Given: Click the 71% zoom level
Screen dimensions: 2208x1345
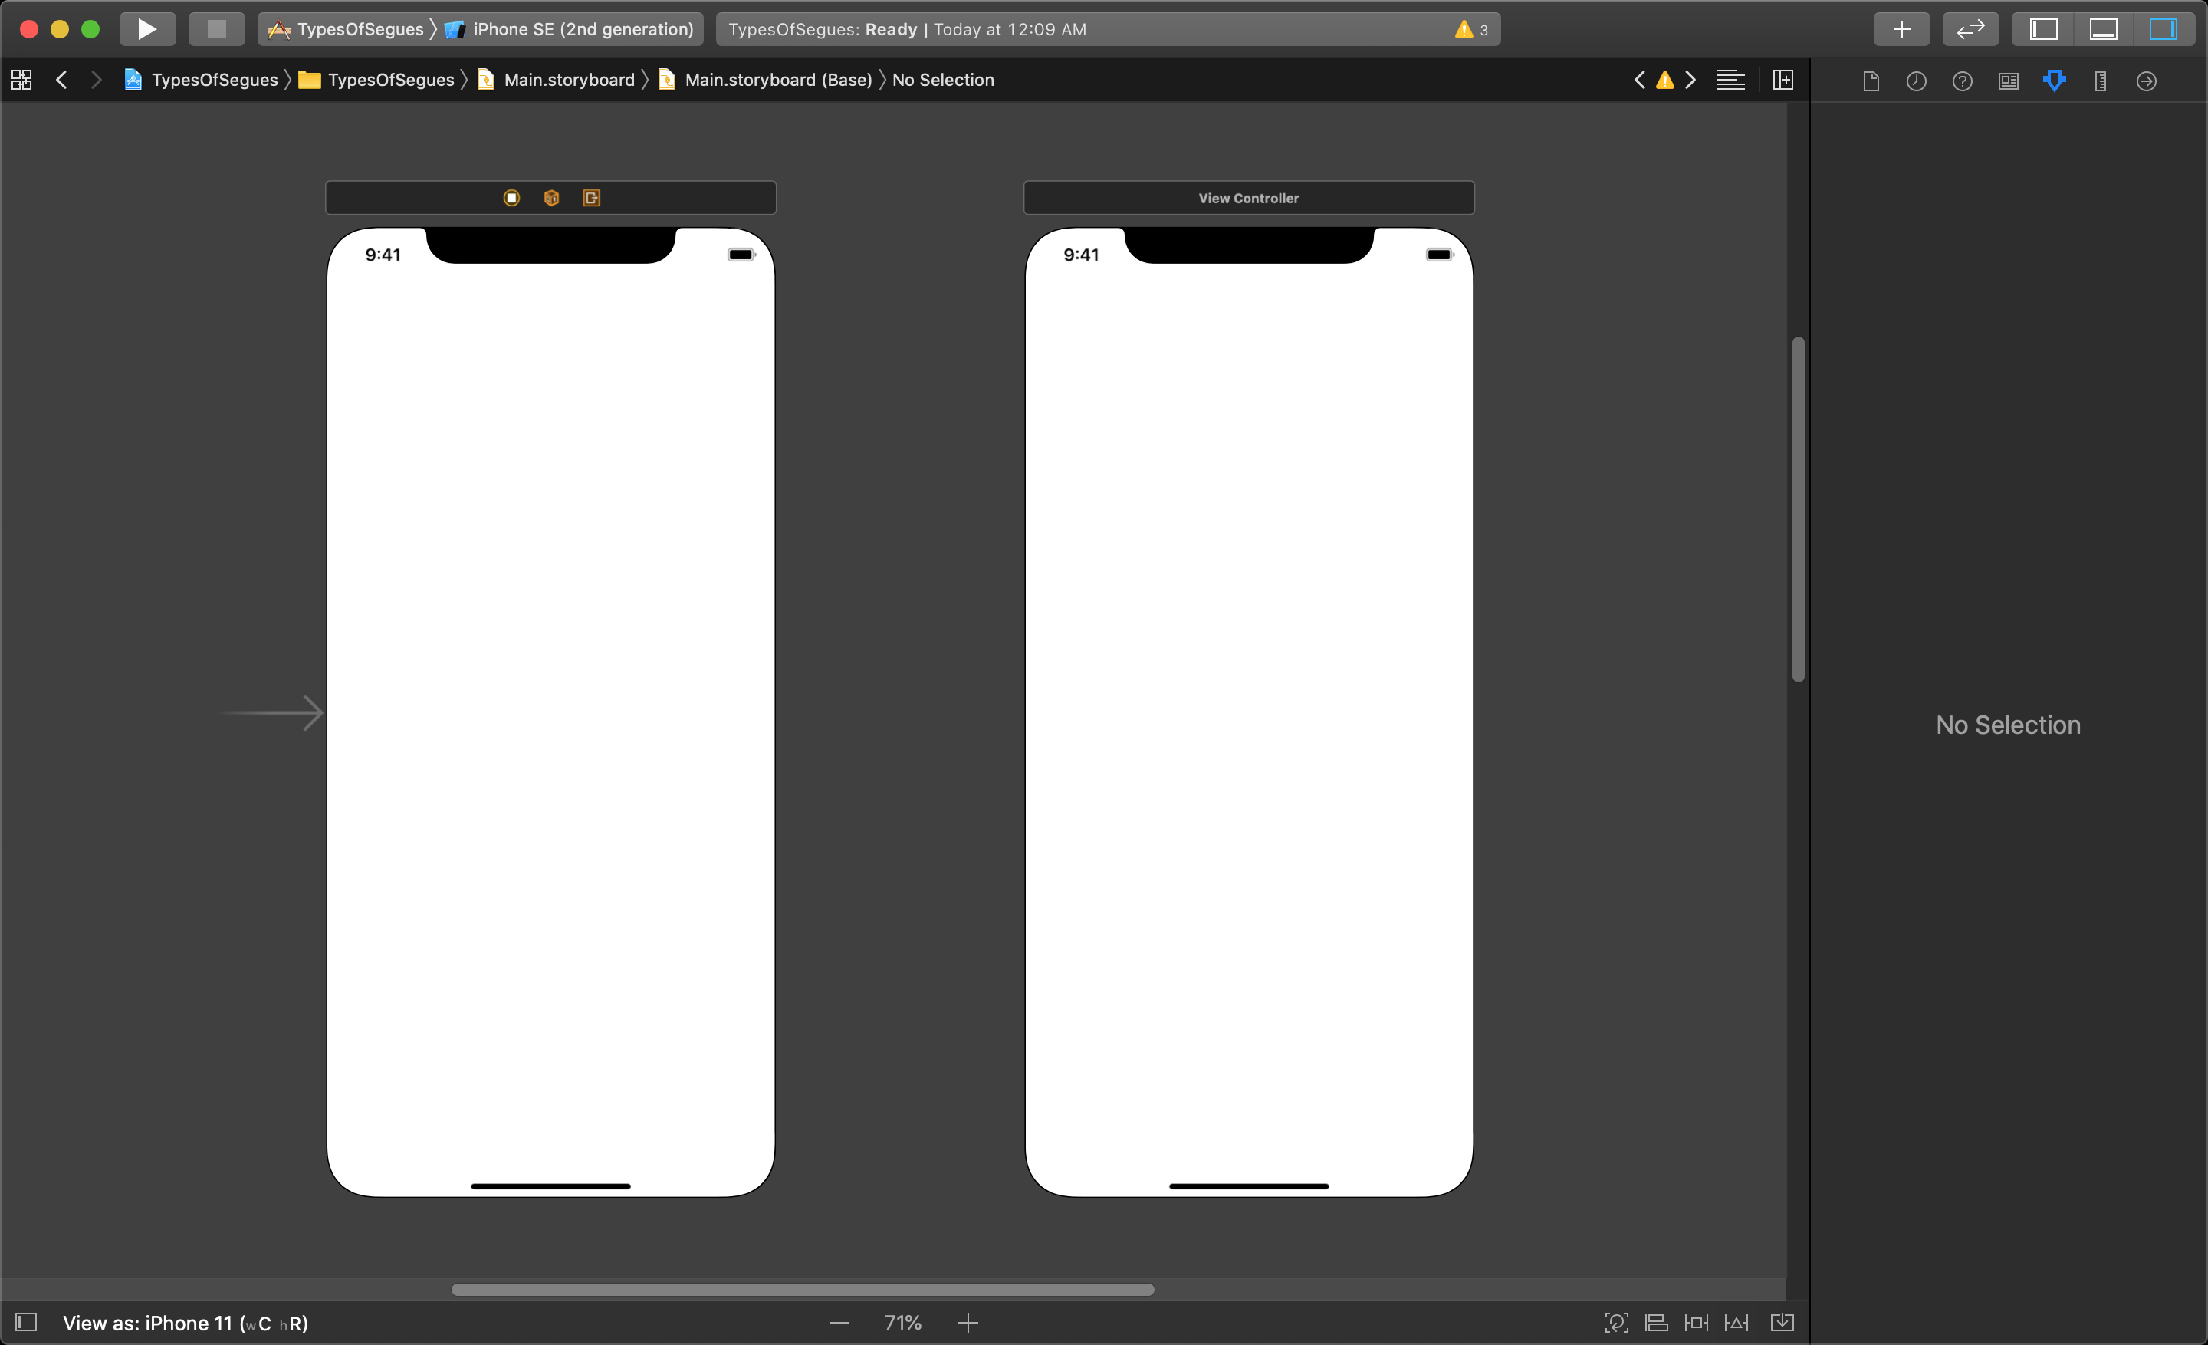Looking at the screenshot, I should click(903, 1323).
